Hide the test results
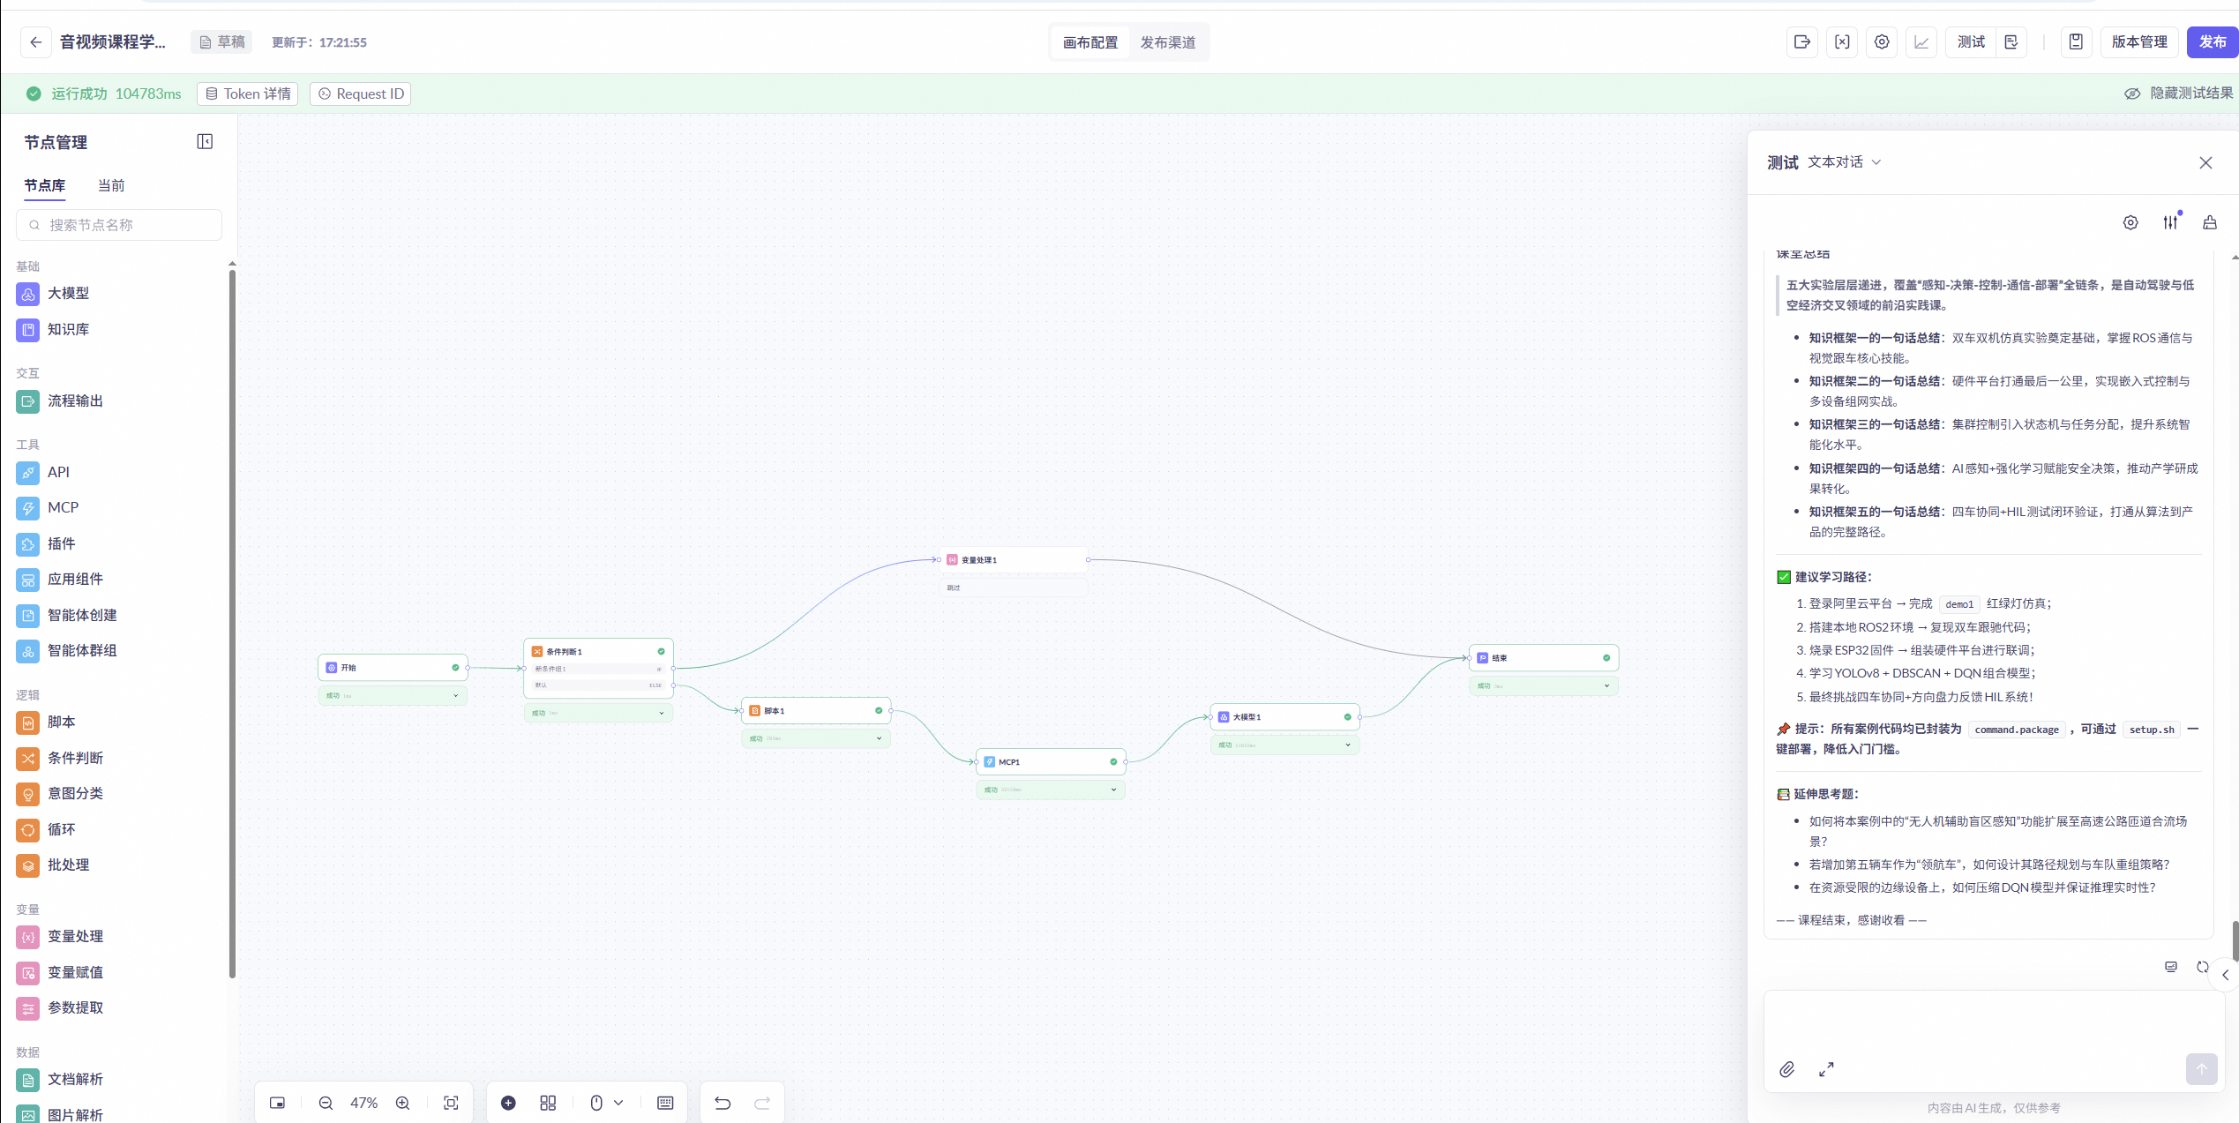Image resolution: width=2239 pixels, height=1123 pixels. tap(2179, 94)
